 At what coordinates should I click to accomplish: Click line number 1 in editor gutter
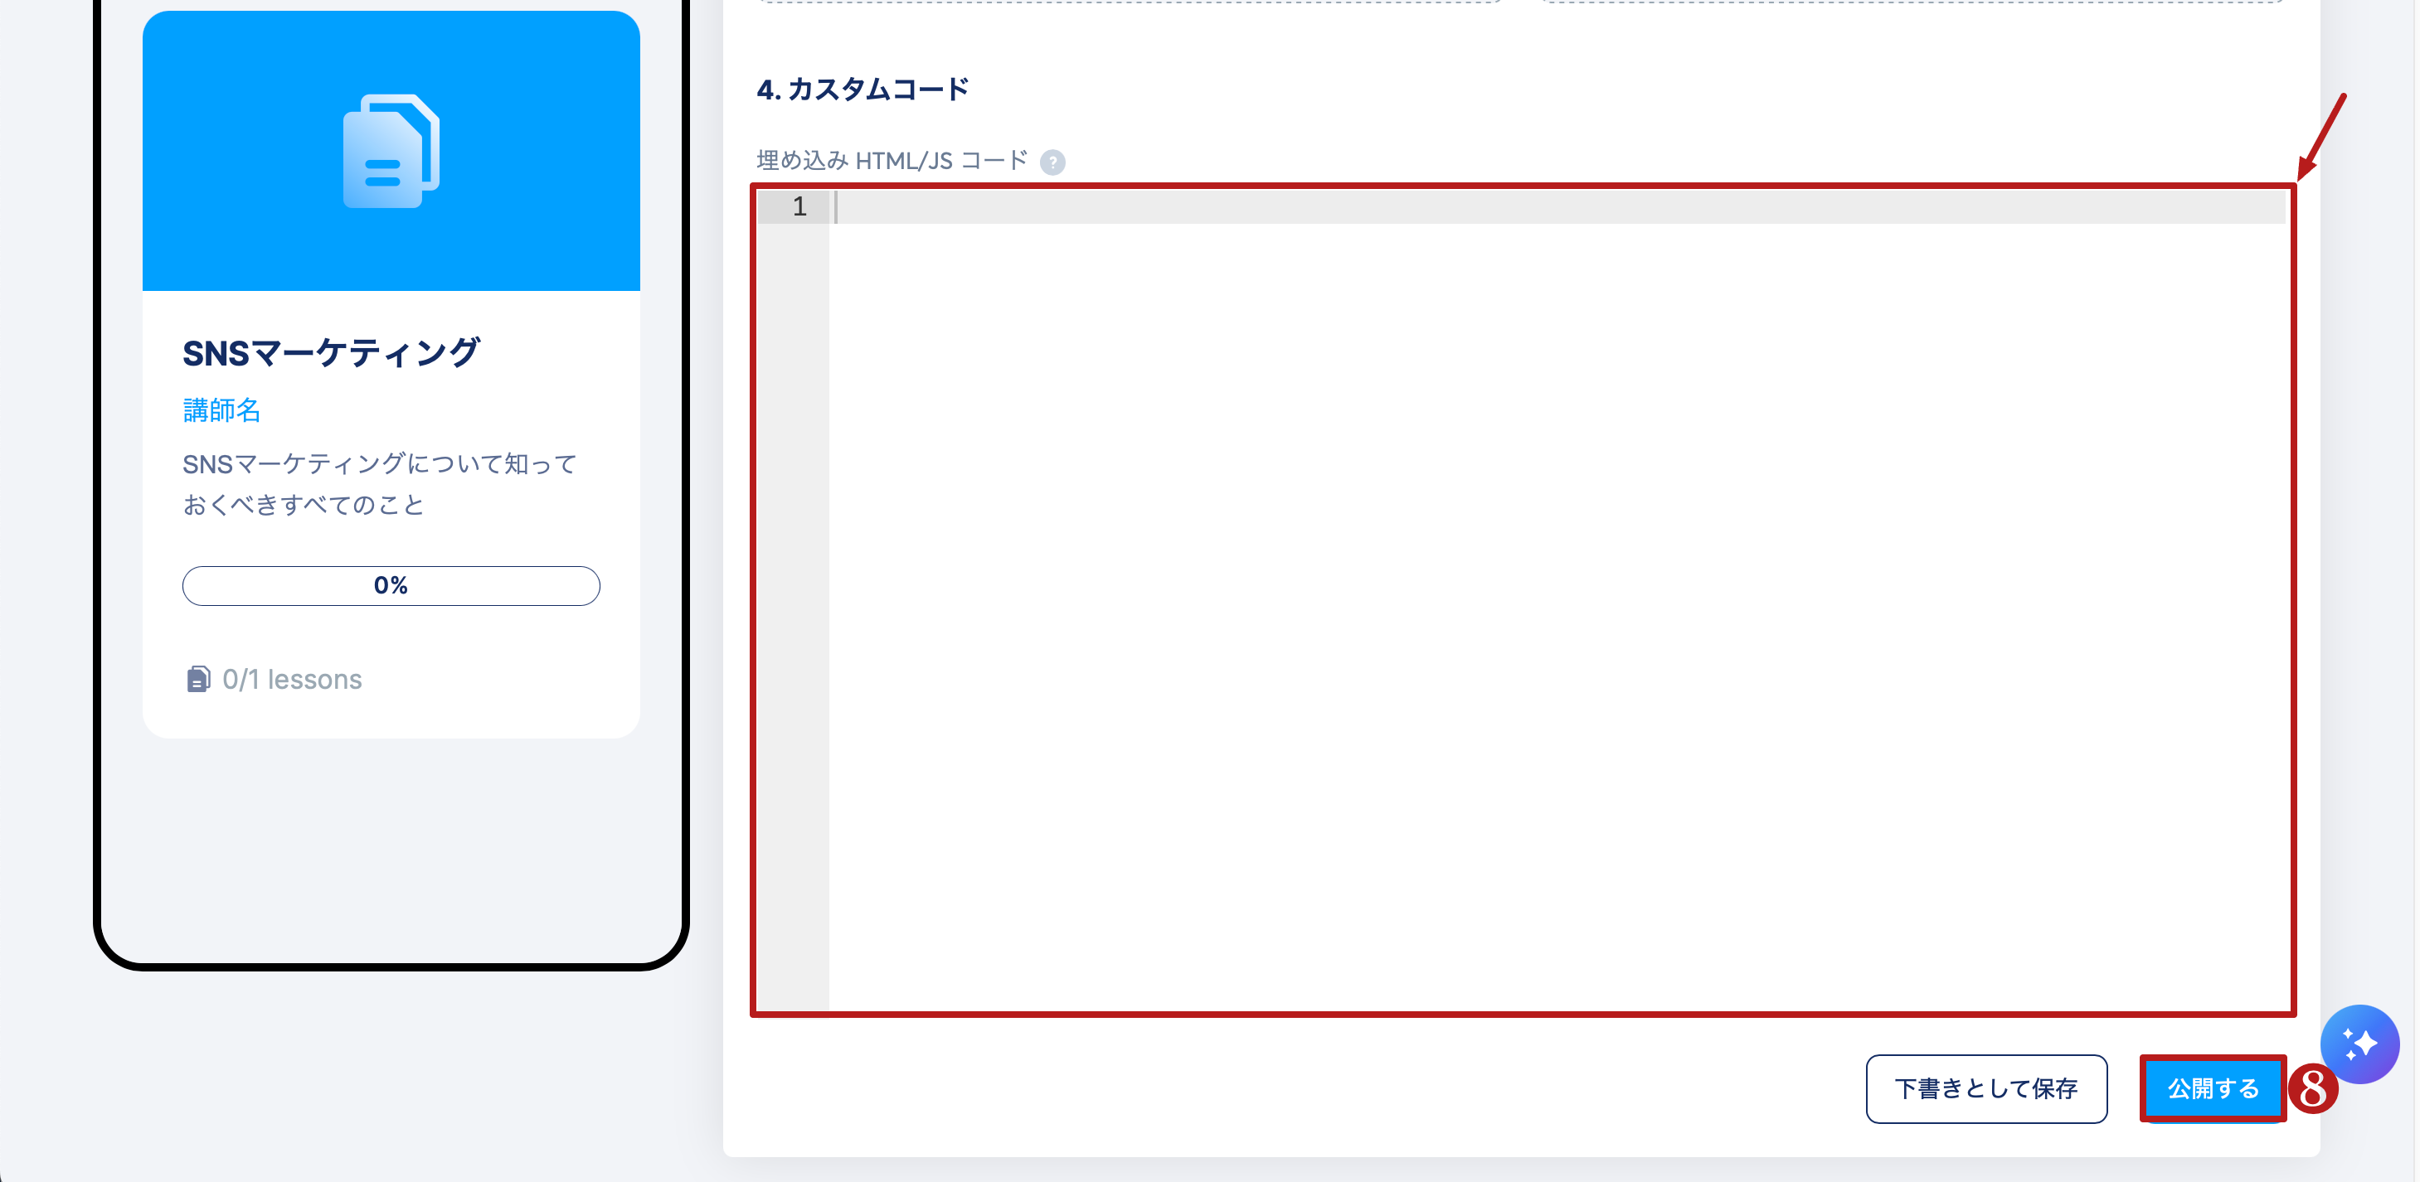coord(799,206)
